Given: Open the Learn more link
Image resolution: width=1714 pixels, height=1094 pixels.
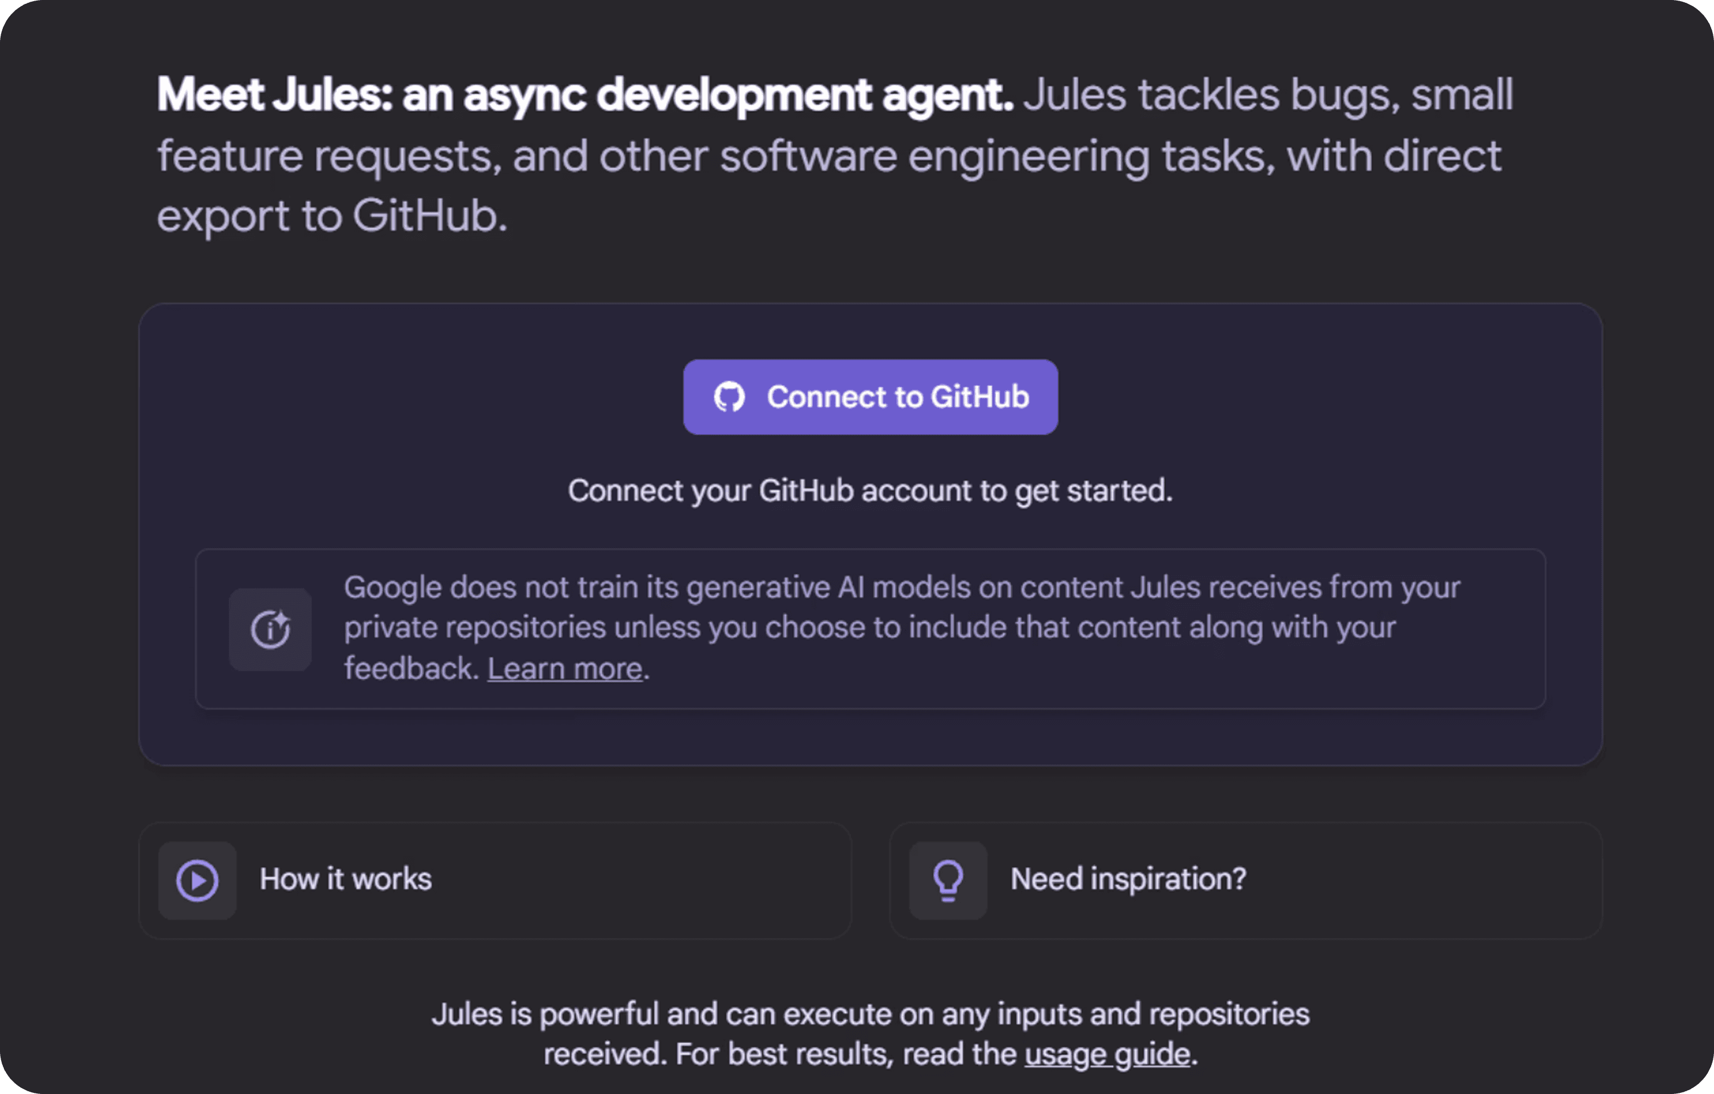Looking at the screenshot, I should (x=564, y=668).
